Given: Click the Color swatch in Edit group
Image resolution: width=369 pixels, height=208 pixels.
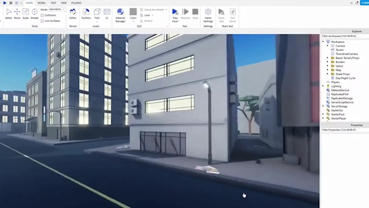Looking at the screenshot, I should [x=133, y=12].
